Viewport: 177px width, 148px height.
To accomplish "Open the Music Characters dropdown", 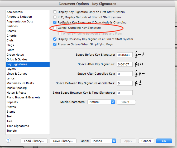I will click(x=101, y=102).
